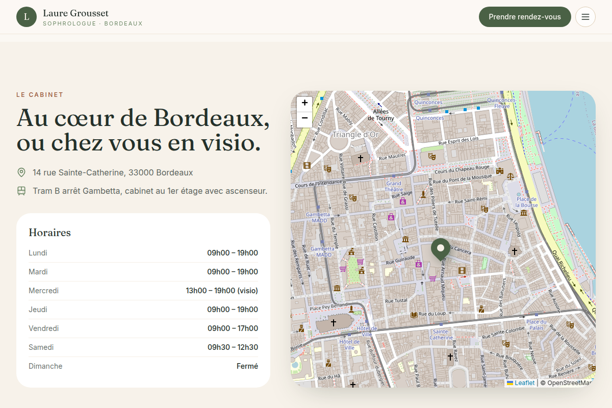Click the Jeudi hours row label
This screenshot has height=408, width=612.
[38, 310]
